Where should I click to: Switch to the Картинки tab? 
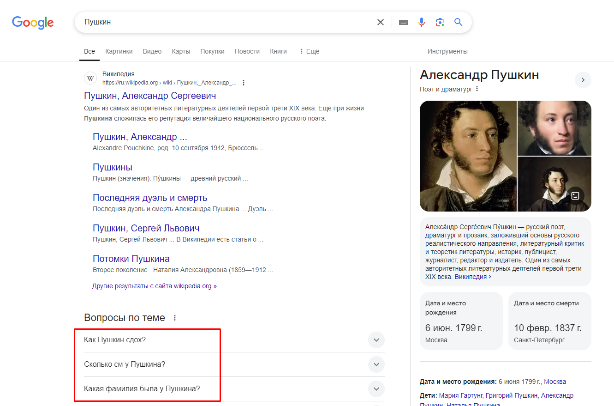pyautogui.click(x=119, y=51)
